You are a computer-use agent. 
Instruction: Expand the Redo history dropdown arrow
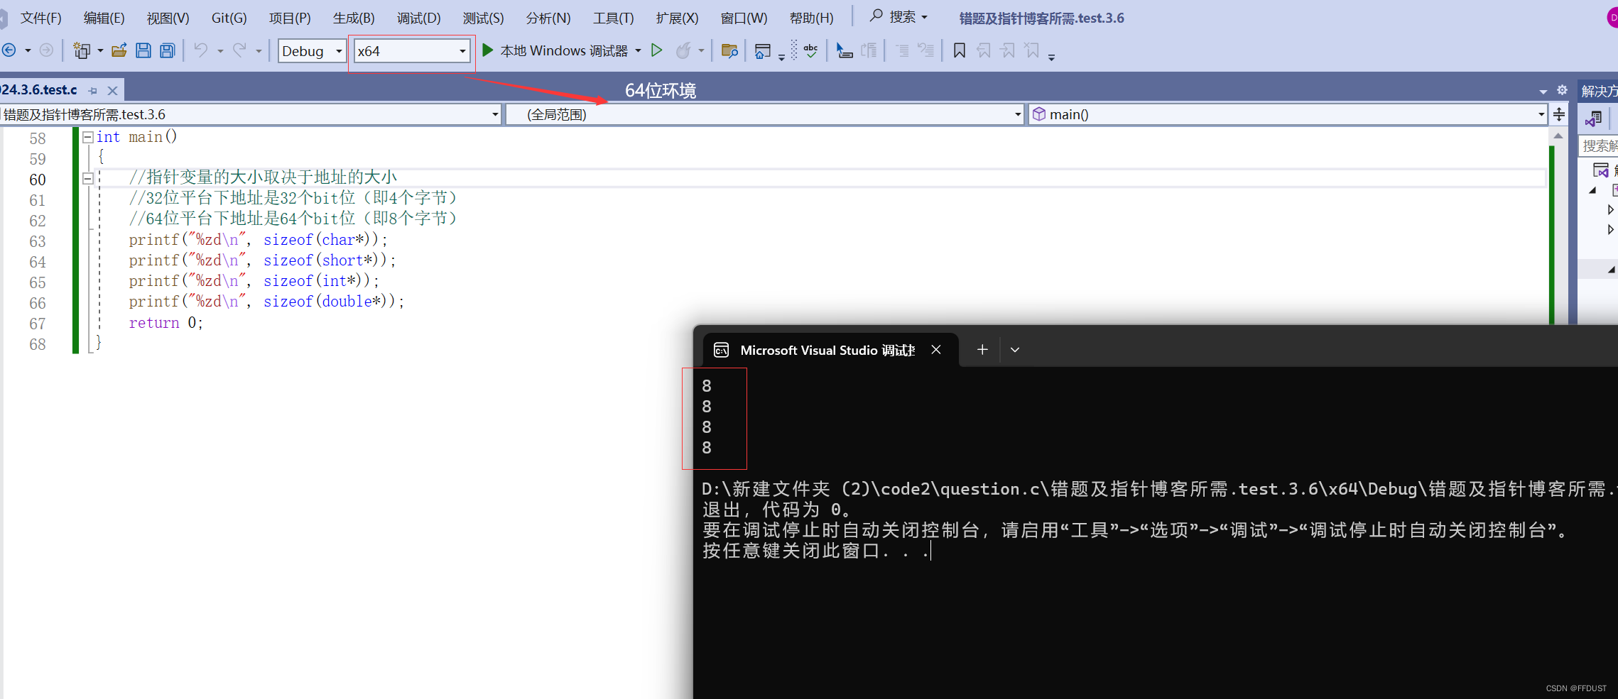[x=259, y=50]
